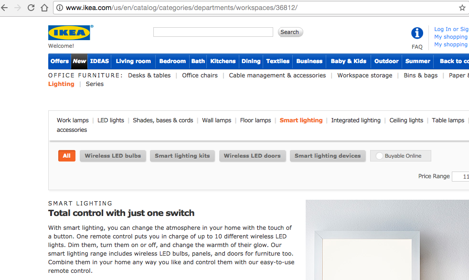Screen dimensions: 469x280
Task: Click the Search button
Action: (x=290, y=32)
